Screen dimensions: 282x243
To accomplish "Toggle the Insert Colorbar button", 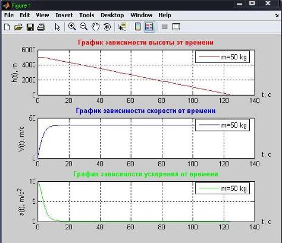I will [x=137, y=27].
